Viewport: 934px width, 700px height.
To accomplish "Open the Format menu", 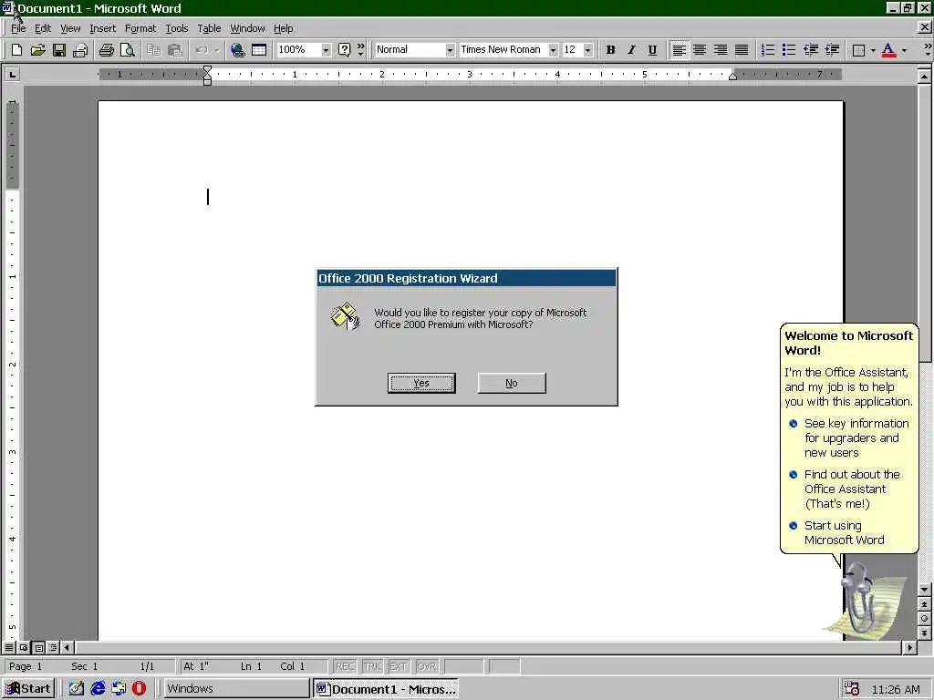I will 140,28.
